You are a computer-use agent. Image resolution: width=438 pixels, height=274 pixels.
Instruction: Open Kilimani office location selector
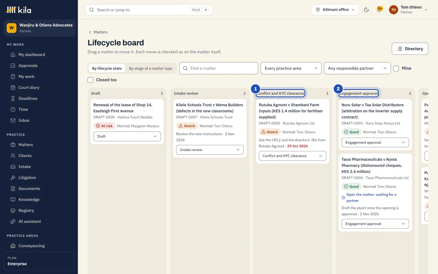click(335, 10)
